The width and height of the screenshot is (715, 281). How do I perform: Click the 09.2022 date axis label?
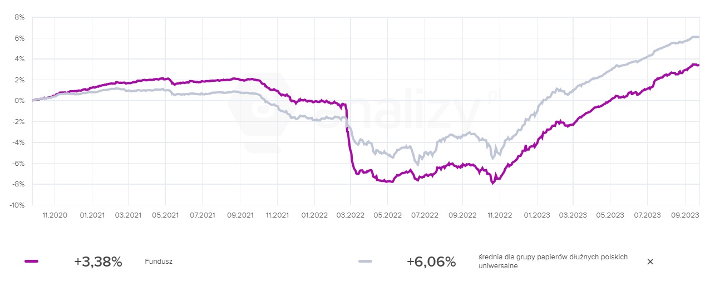(462, 214)
